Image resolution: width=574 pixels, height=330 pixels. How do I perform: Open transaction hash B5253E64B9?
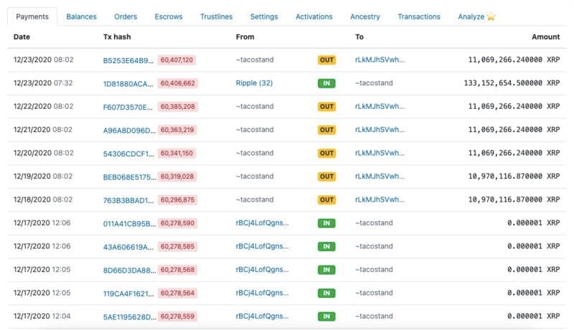pos(128,60)
